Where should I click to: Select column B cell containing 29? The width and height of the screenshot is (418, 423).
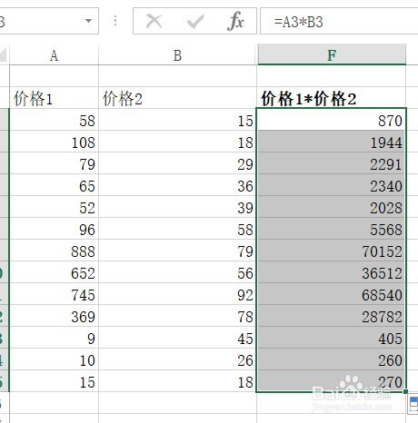tap(177, 163)
